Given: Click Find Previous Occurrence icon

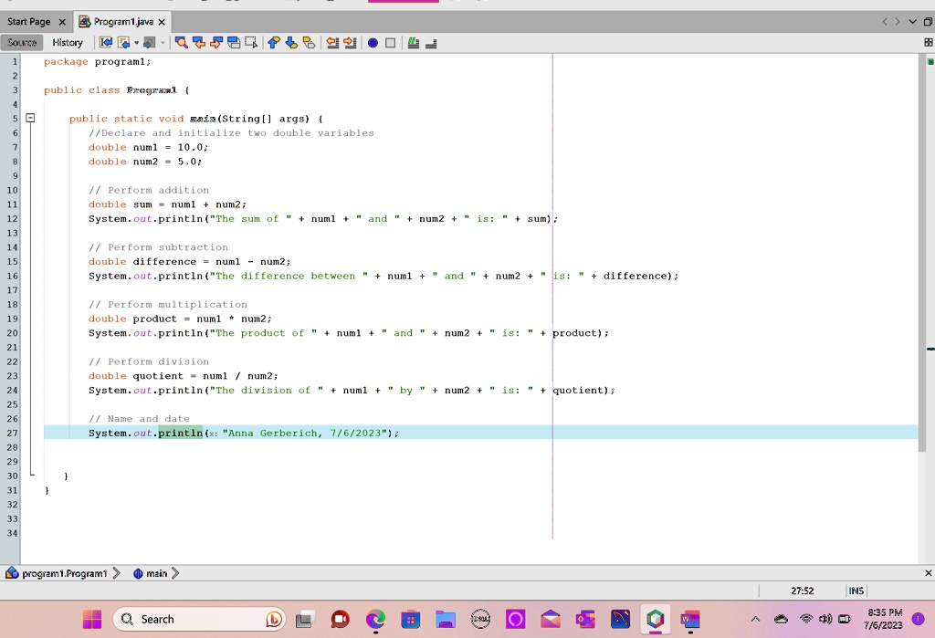Looking at the screenshot, I should [x=199, y=42].
